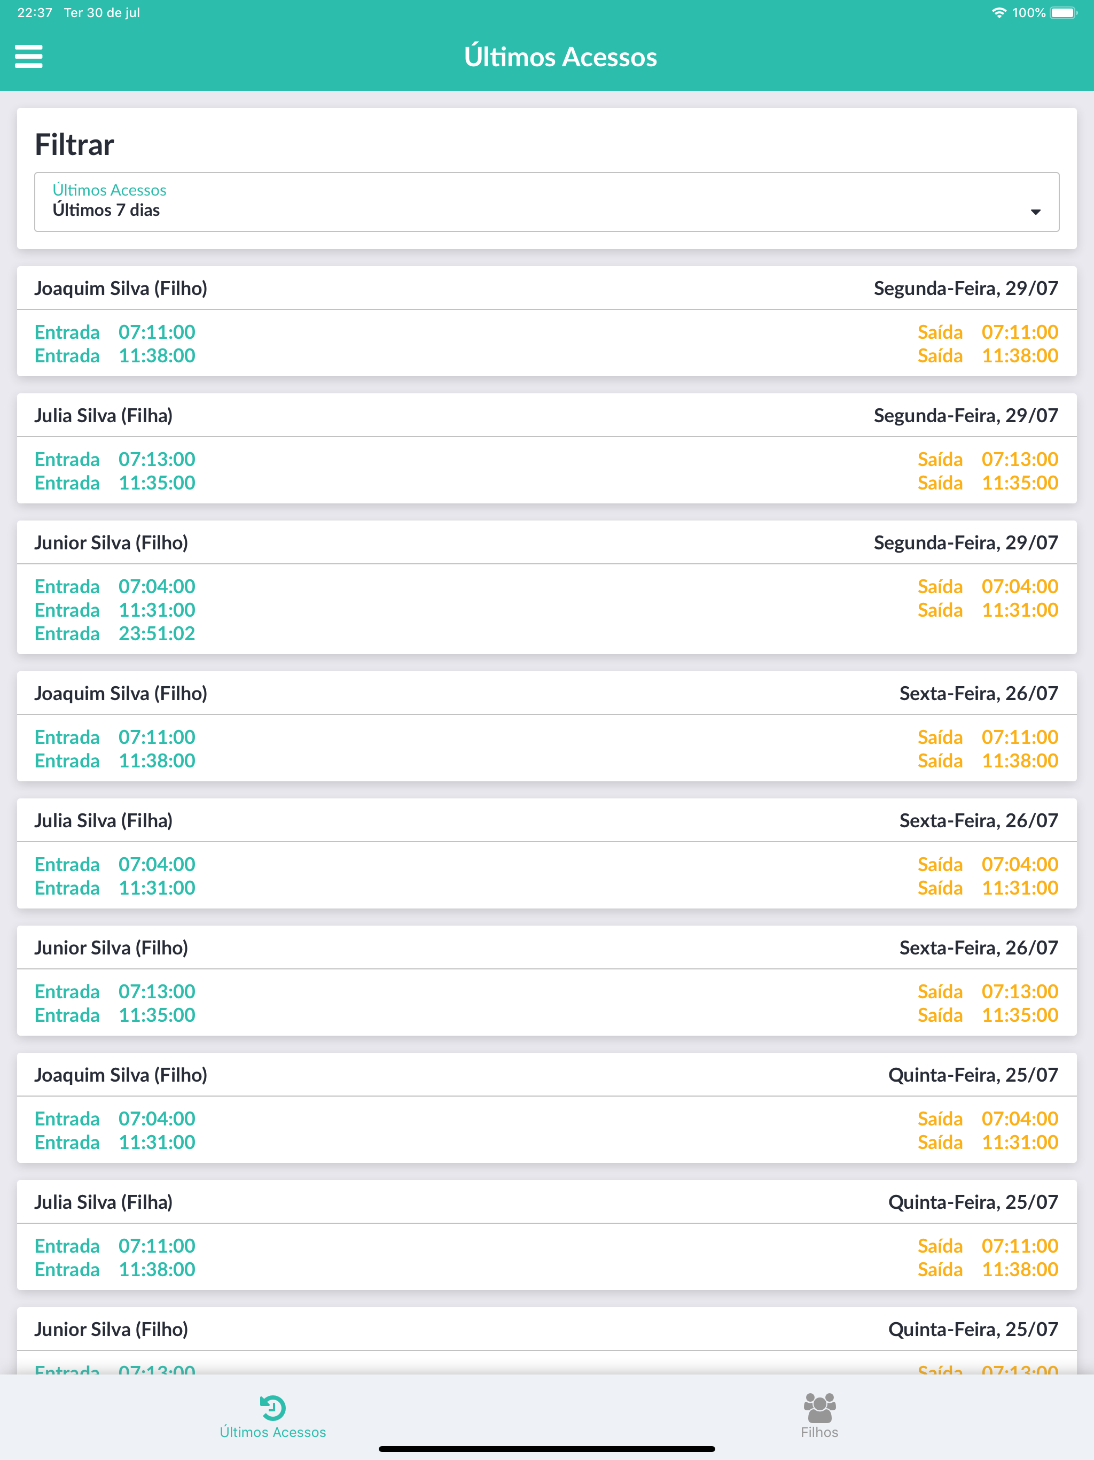Switch to the Filhos tab label
The image size is (1094, 1460).
click(819, 1432)
